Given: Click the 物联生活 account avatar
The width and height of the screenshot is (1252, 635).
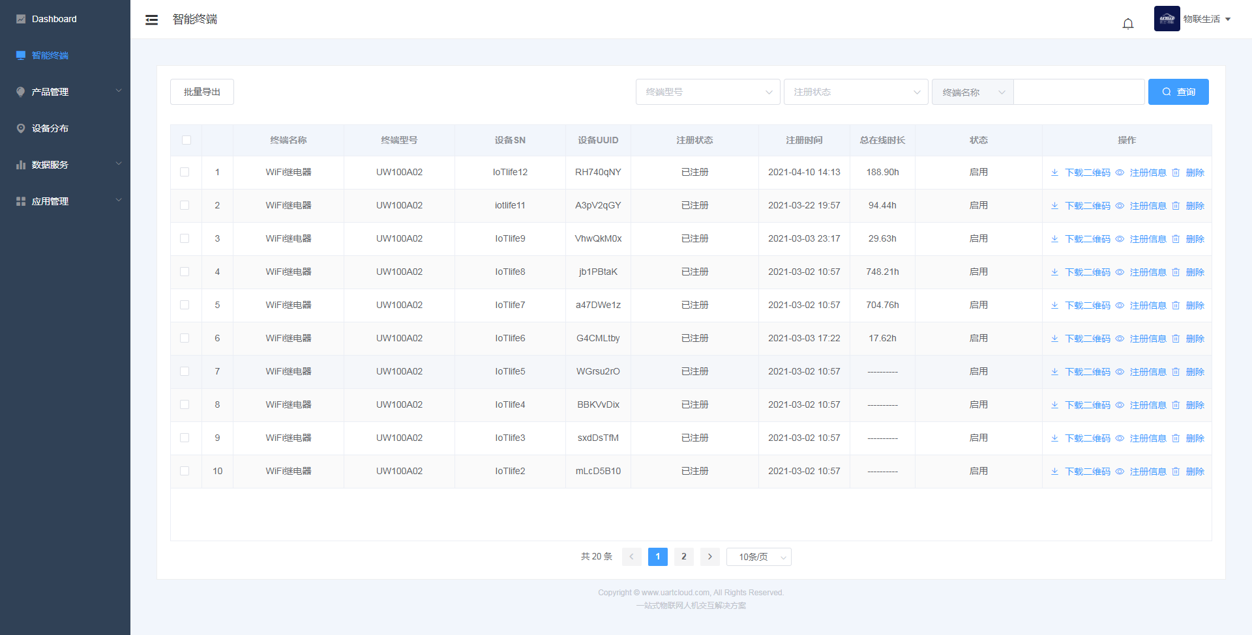Looking at the screenshot, I should (x=1167, y=19).
